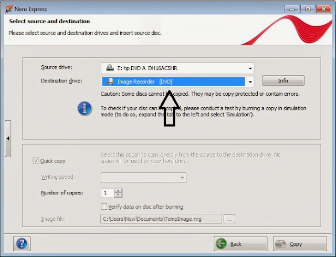Image resolution: width=336 pixels, height=257 pixels.
Task: Maximize the Nero Express window
Action: click(308, 9)
